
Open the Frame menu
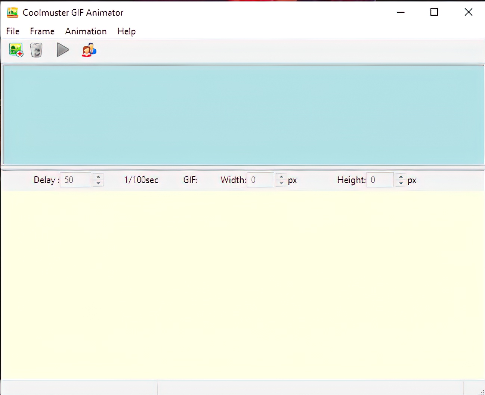click(42, 31)
